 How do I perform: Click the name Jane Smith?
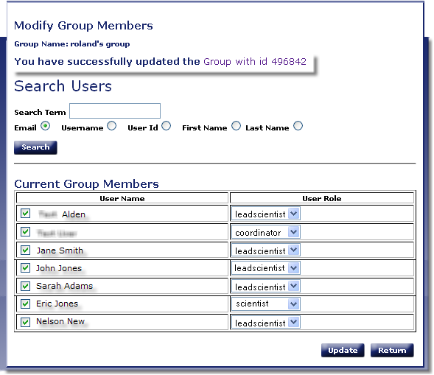click(x=60, y=250)
